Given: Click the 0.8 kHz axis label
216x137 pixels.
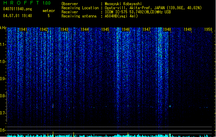Looking at the screenshot, I should coord(3,96).
